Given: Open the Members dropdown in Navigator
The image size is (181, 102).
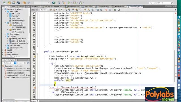Looking at the screenshot, I should 9,63.
